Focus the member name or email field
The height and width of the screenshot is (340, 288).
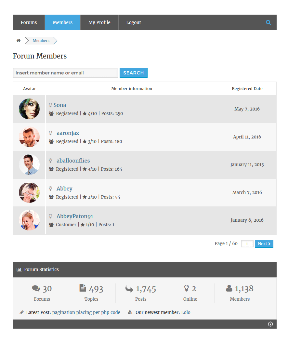65,73
